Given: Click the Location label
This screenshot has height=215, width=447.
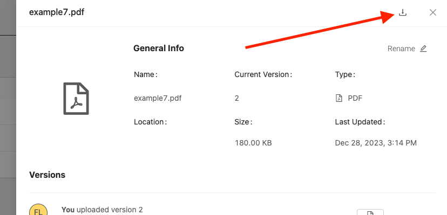Looking at the screenshot, I should tap(150, 122).
